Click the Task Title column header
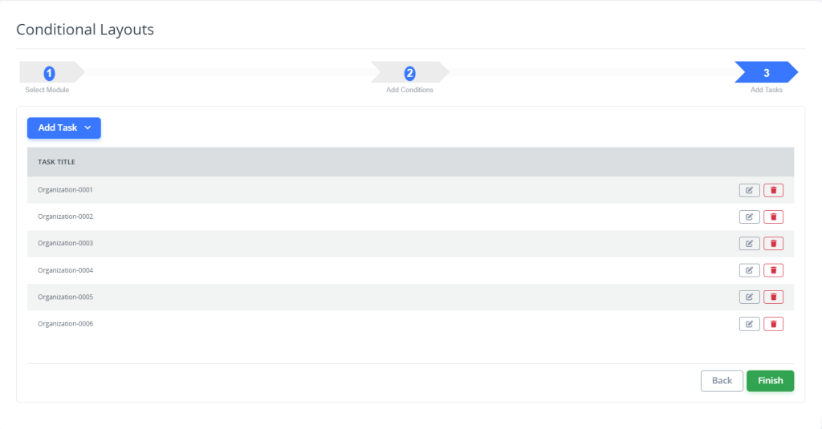The image size is (822, 429). [56, 162]
